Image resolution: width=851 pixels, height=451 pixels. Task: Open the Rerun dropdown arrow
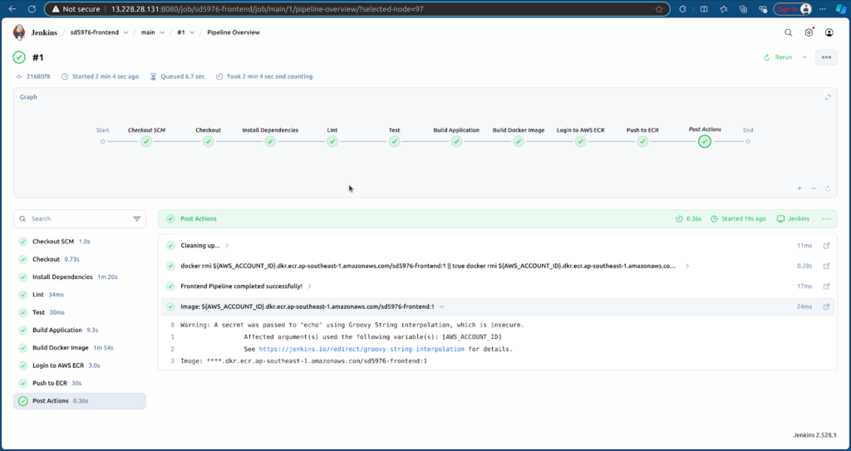click(x=804, y=57)
